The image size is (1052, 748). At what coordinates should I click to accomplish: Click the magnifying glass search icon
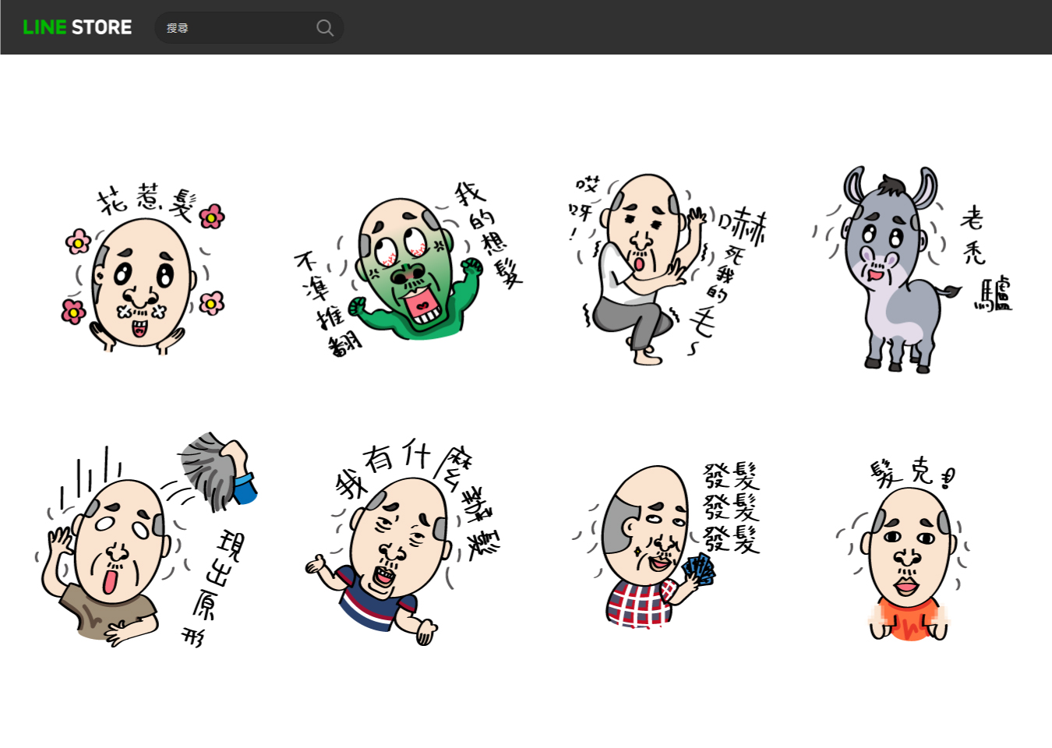pyautogui.click(x=325, y=28)
